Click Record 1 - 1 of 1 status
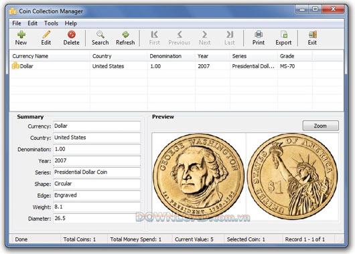The width and height of the screenshot is (355, 254). pos(305,239)
